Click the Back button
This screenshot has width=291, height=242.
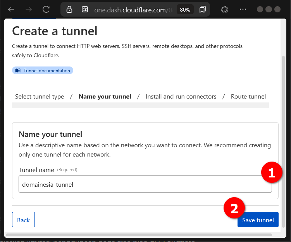[23, 220]
